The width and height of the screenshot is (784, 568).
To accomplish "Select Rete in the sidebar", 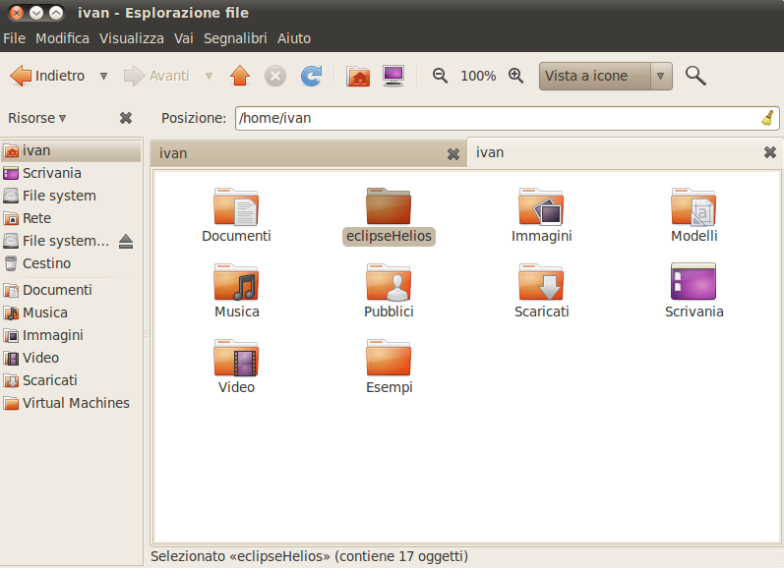I will pos(71,218).
